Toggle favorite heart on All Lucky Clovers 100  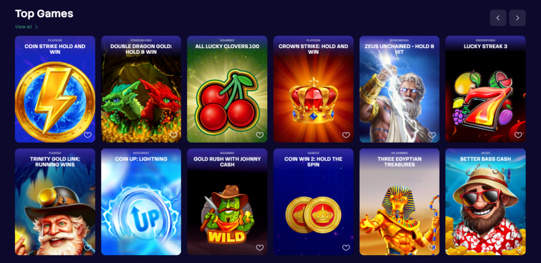[260, 135]
